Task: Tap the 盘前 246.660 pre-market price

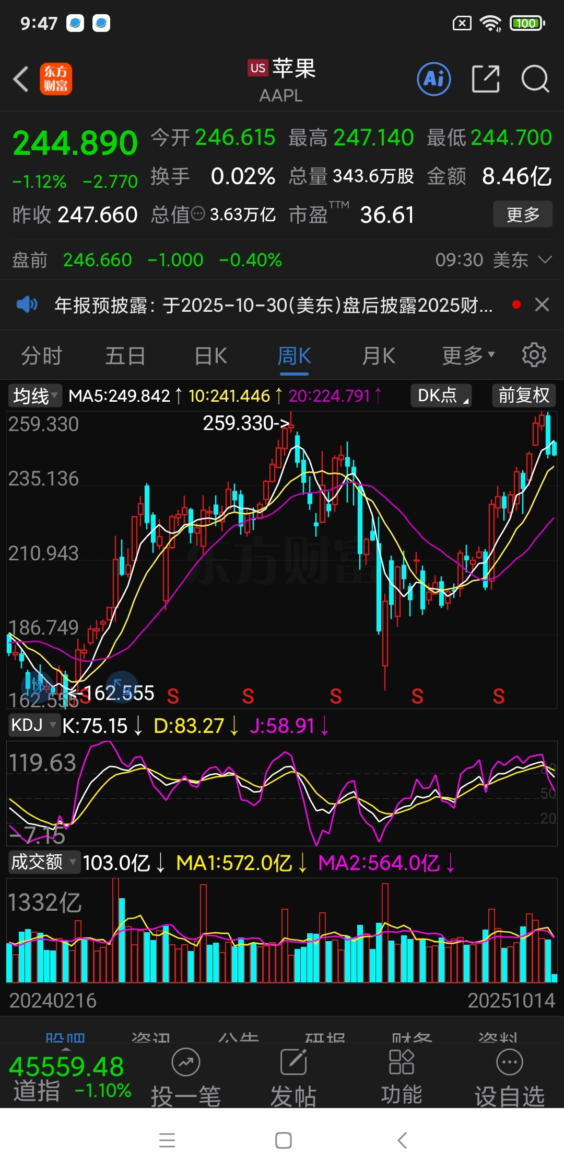Action: [97, 259]
